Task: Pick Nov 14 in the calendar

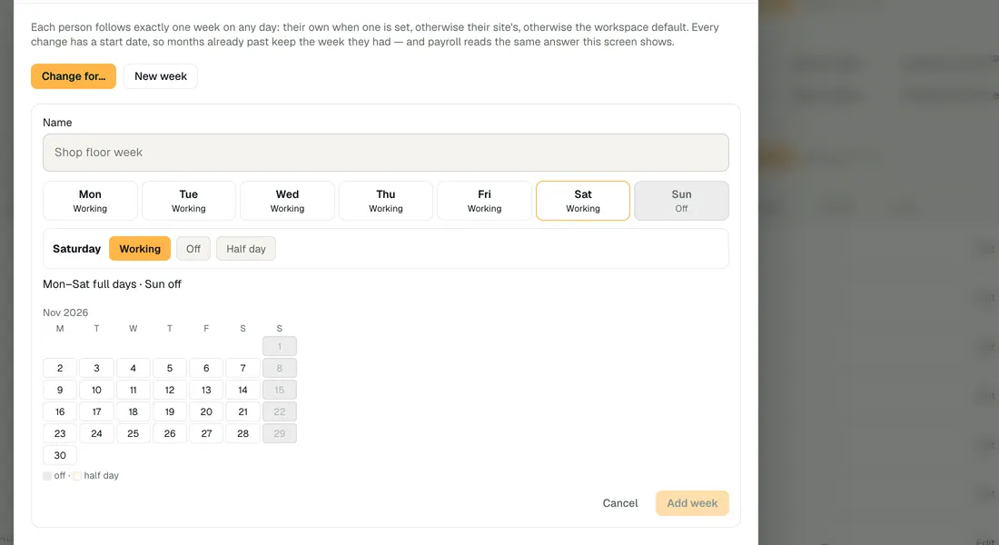Action: (x=242, y=390)
